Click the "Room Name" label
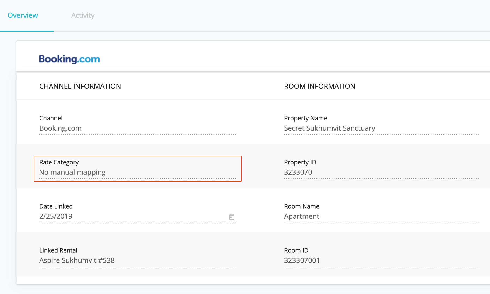 click(x=302, y=206)
